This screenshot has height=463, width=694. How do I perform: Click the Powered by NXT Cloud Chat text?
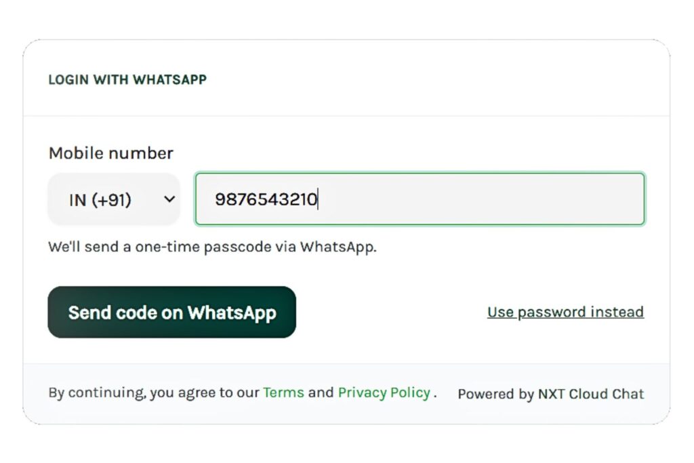pos(551,394)
